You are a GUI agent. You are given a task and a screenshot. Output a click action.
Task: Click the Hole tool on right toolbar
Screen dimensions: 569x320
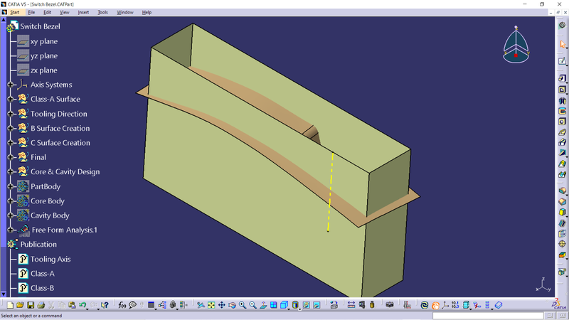coord(562,122)
